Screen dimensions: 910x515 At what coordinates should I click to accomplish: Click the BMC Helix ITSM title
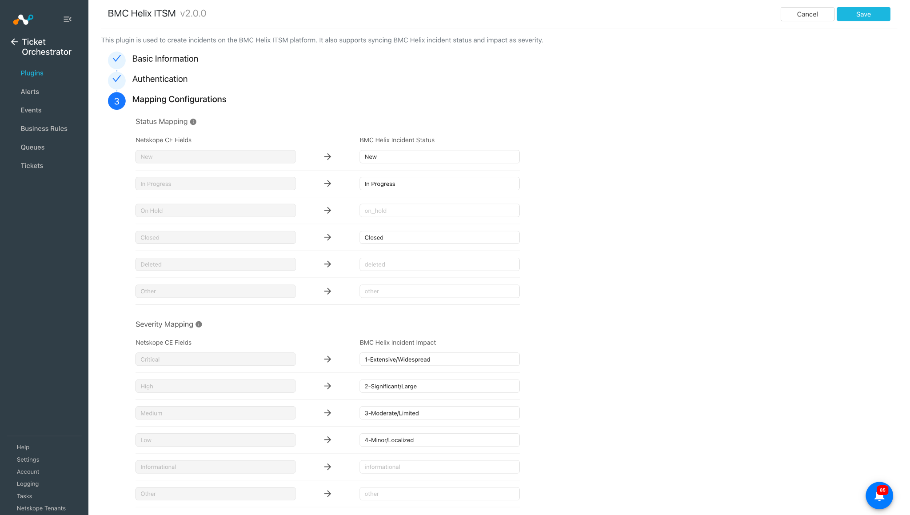tap(142, 13)
